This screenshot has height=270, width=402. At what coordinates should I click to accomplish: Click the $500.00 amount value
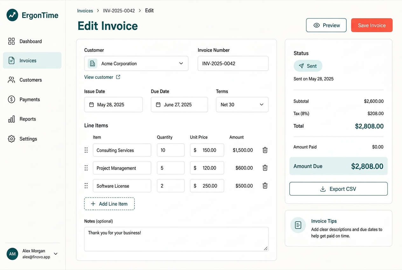(244, 186)
